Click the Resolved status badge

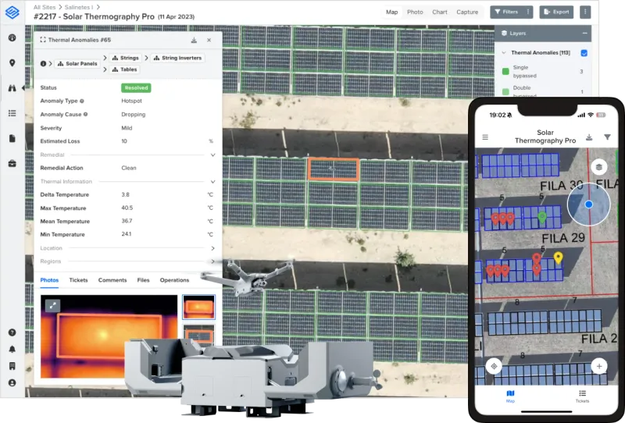[x=136, y=88]
